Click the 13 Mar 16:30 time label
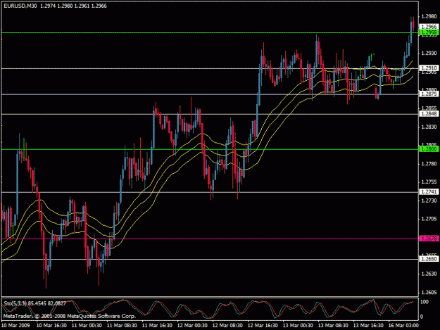Viewport: 440px width, 330px height. [368, 326]
